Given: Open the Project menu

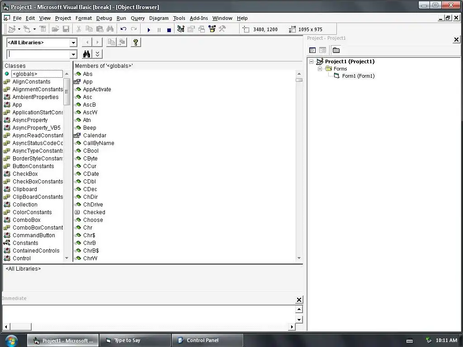Looking at the screenshot, I should pos(63,18).
